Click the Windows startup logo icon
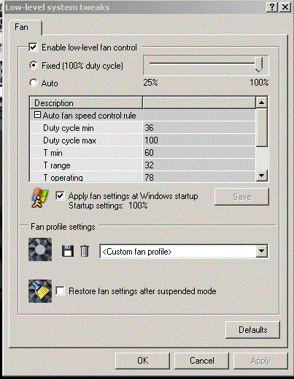This screenshot has width=294, height=379. [x=40, y=198]
